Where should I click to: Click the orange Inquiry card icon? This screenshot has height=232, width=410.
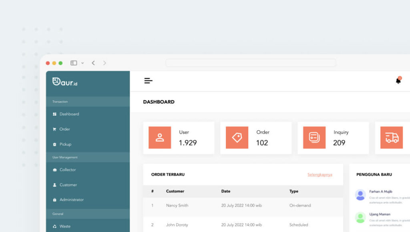pos(314,138)
